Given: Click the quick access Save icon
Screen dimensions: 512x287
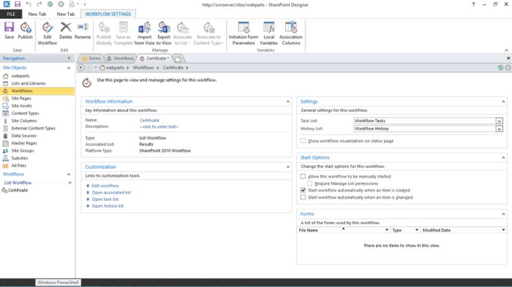Looking at the screenshot, I should click(x=18, y=4).
